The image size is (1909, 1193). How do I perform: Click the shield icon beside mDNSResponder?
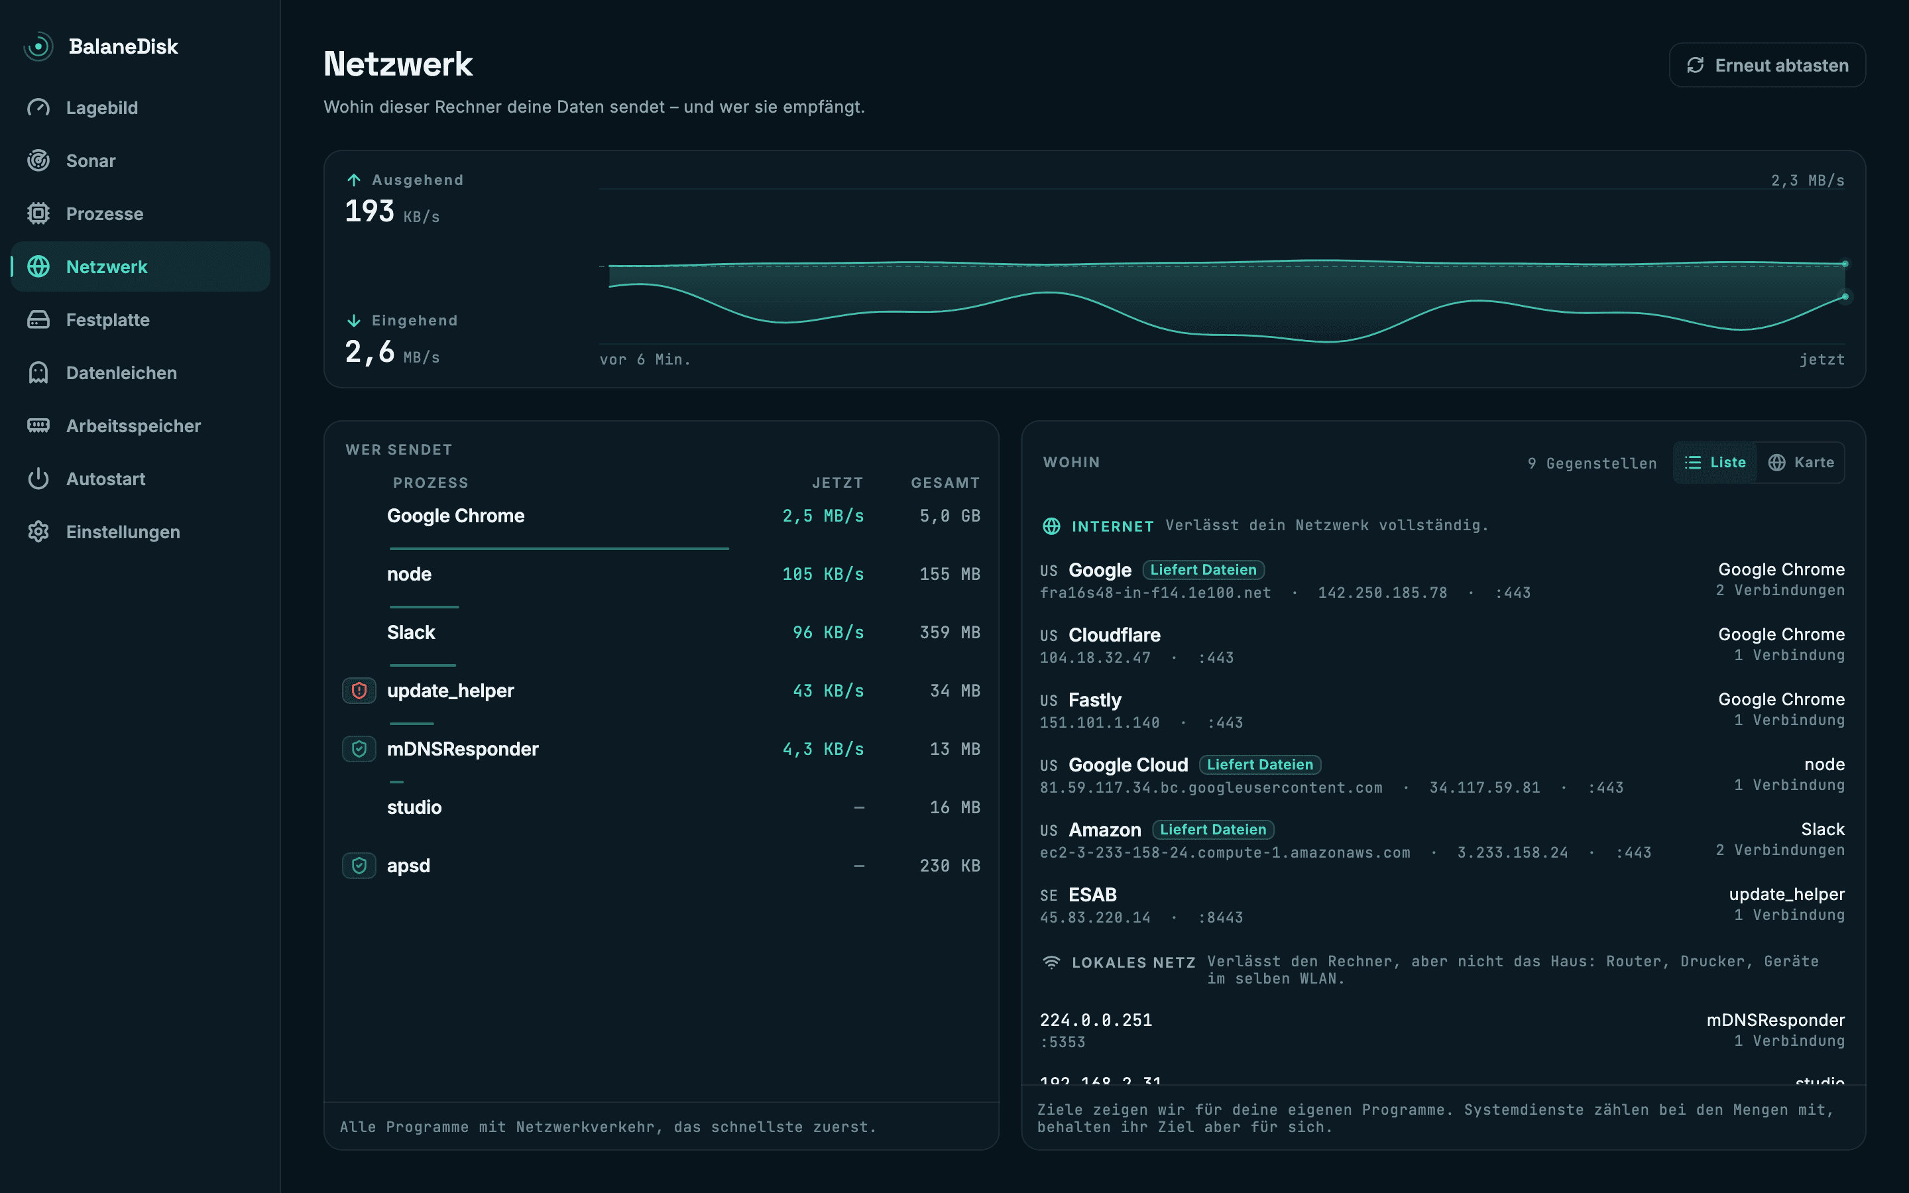click(359, 749)
